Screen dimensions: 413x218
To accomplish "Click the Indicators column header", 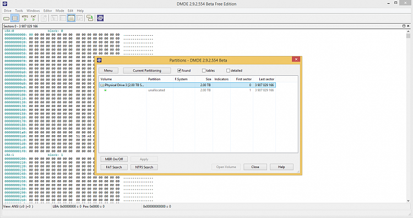I will coord(221,79).
